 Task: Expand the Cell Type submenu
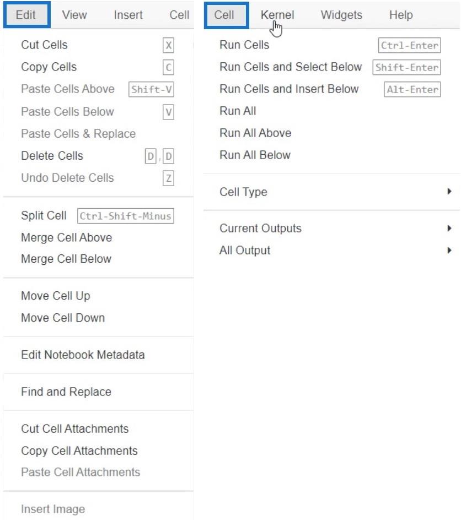coord(331,192)
